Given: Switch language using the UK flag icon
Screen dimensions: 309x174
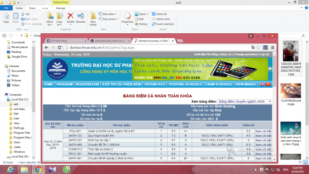Looking at the screenshot, I should tap(262, 84).
